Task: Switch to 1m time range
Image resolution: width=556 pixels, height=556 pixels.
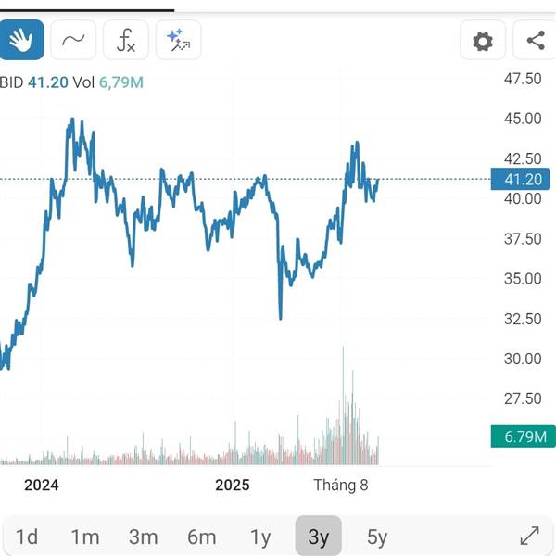Action: (x=85, y=537)
